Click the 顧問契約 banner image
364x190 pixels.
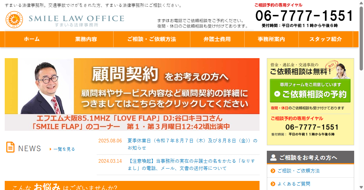point(132,86)
